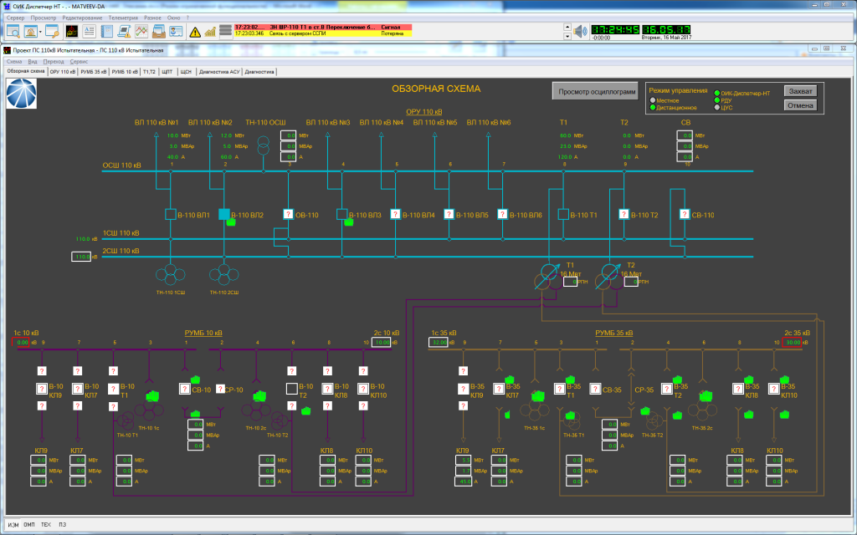857x535 pixels.
Task: Select the Местное control mode radio
Action: pos(653,100)
